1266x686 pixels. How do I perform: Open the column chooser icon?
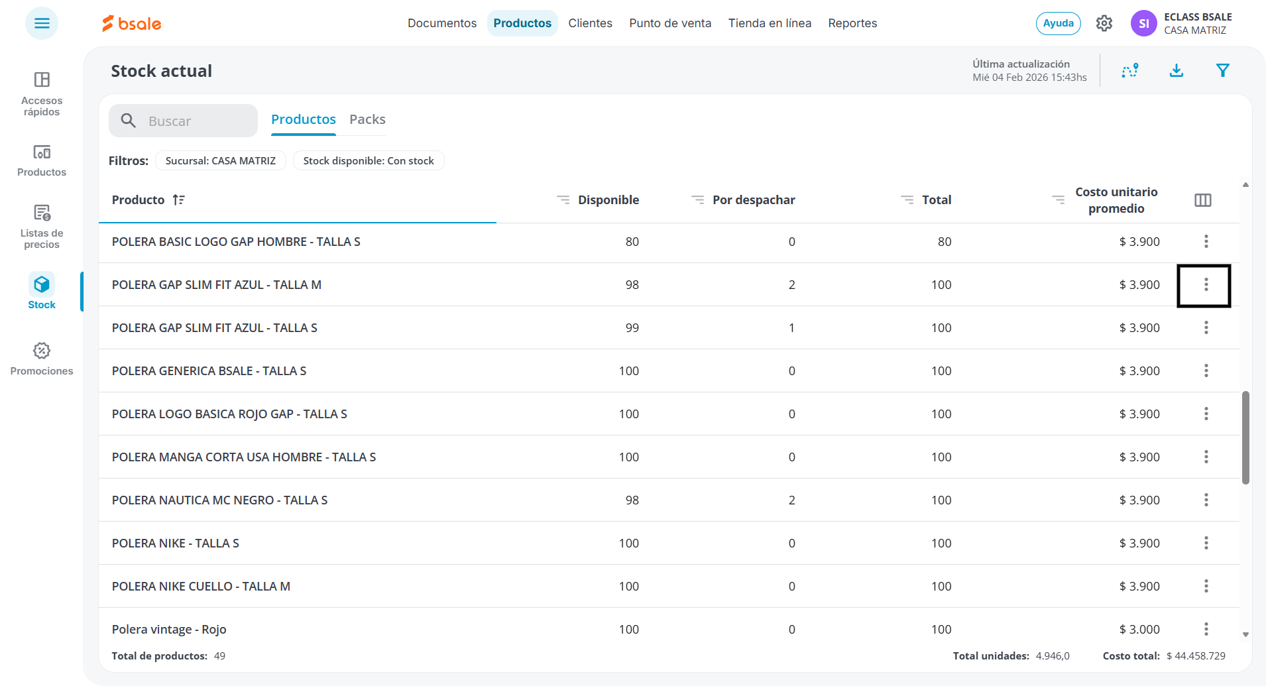click(1203, 200)
